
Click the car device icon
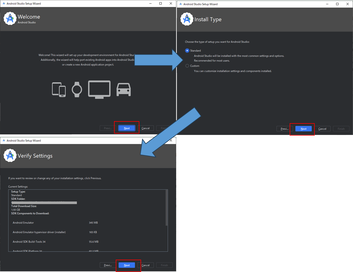click(124, 90)
